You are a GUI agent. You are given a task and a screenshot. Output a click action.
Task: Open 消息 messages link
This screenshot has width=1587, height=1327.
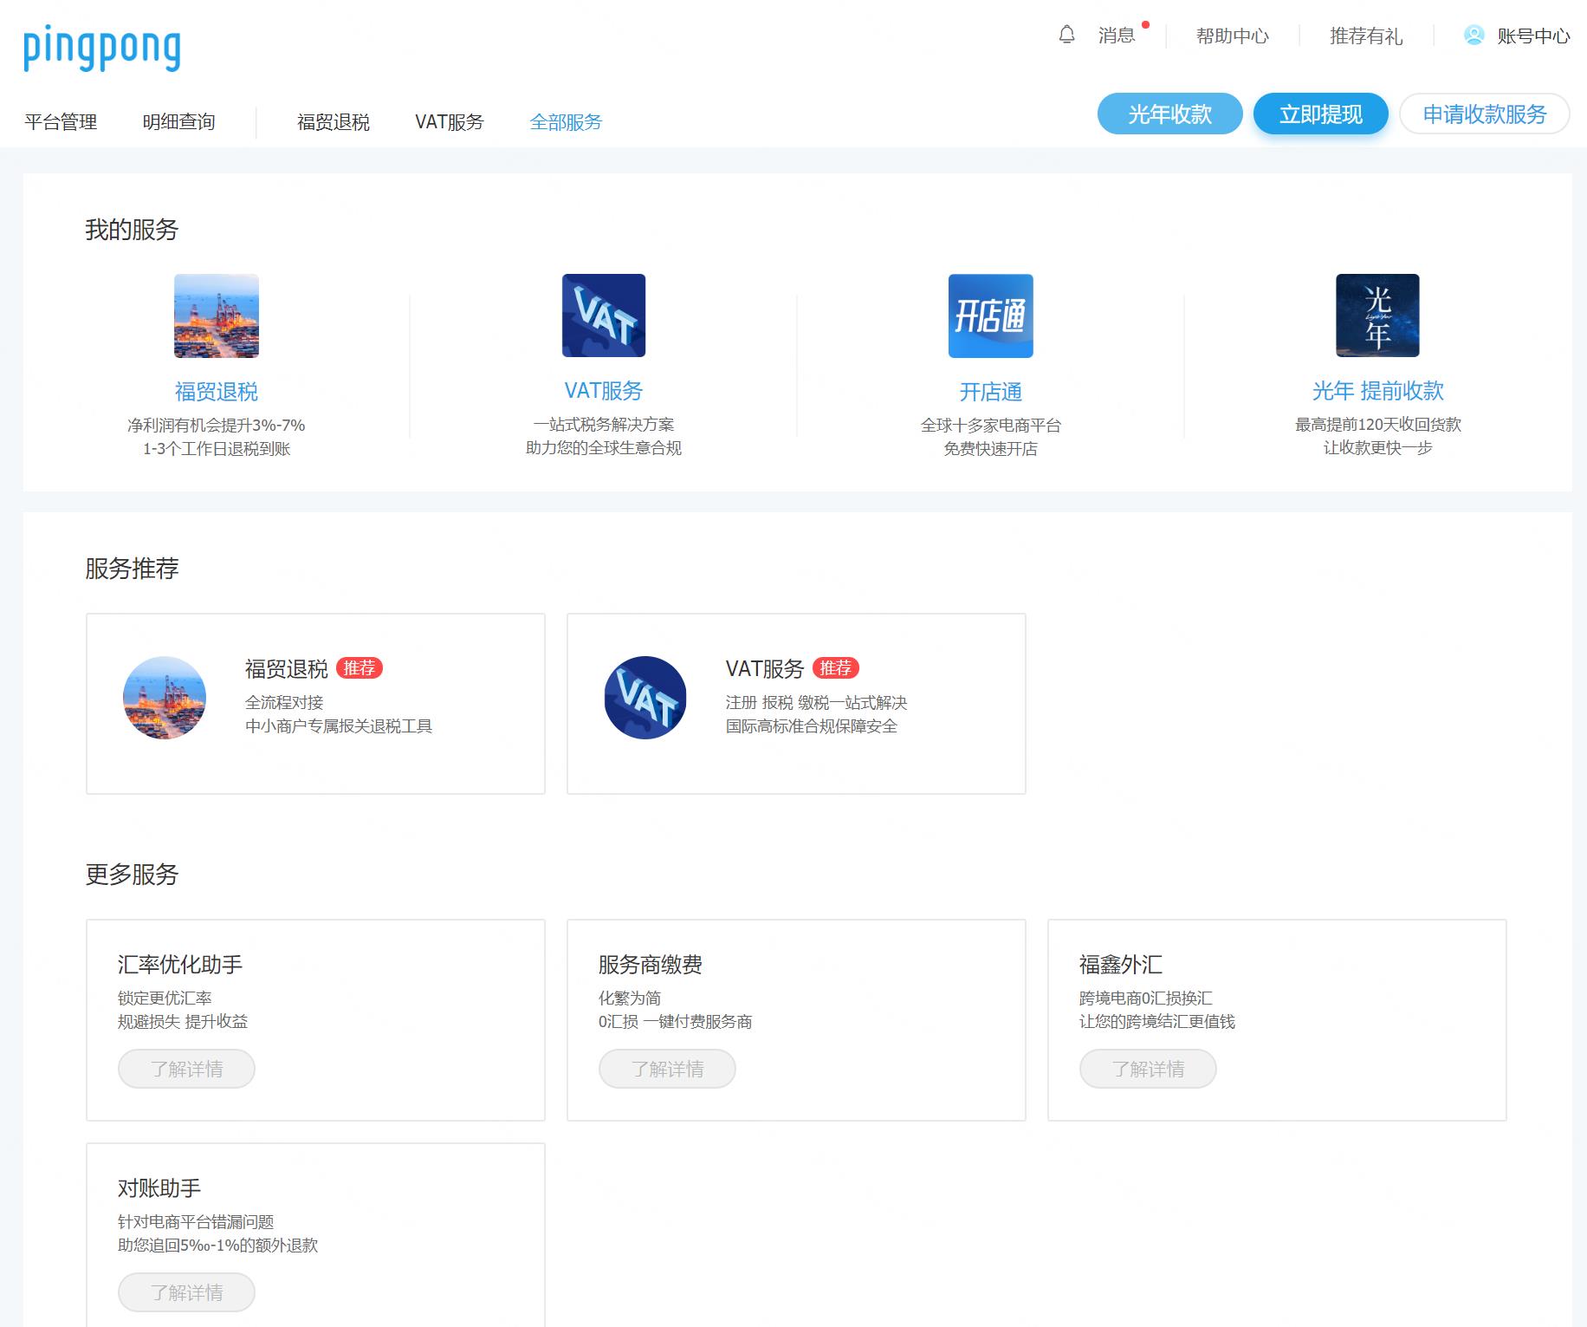1117,36
